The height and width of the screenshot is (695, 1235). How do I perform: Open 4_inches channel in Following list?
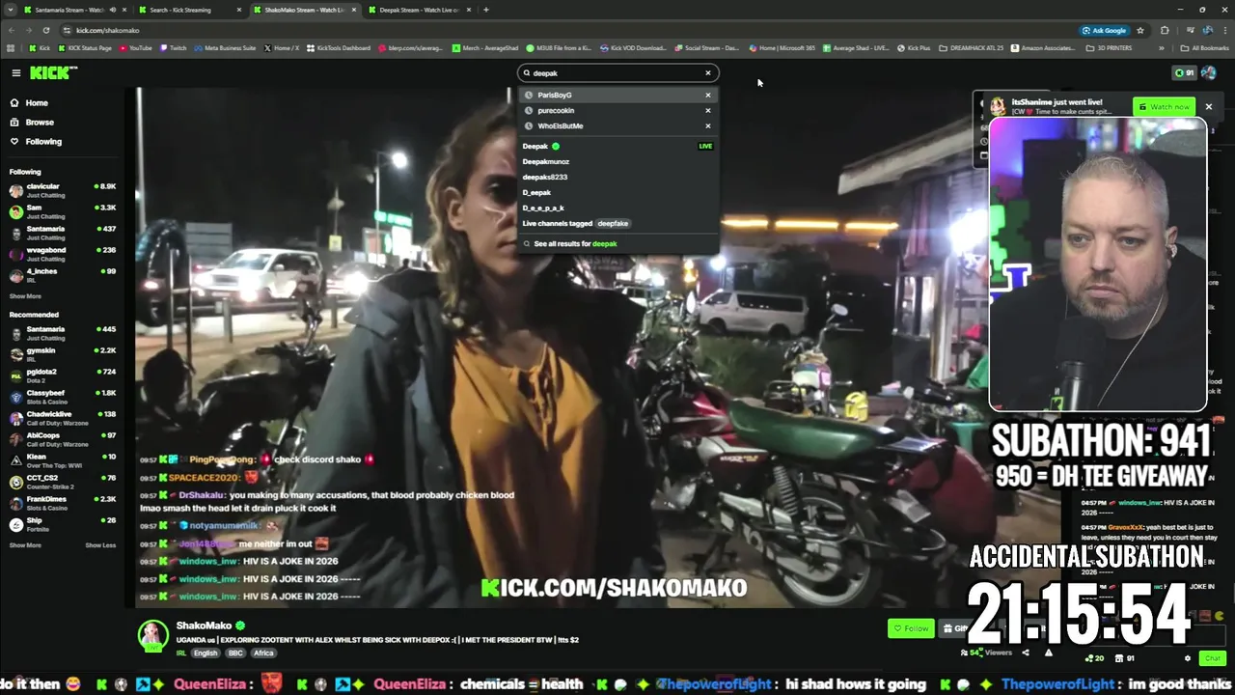click(63, 274)
